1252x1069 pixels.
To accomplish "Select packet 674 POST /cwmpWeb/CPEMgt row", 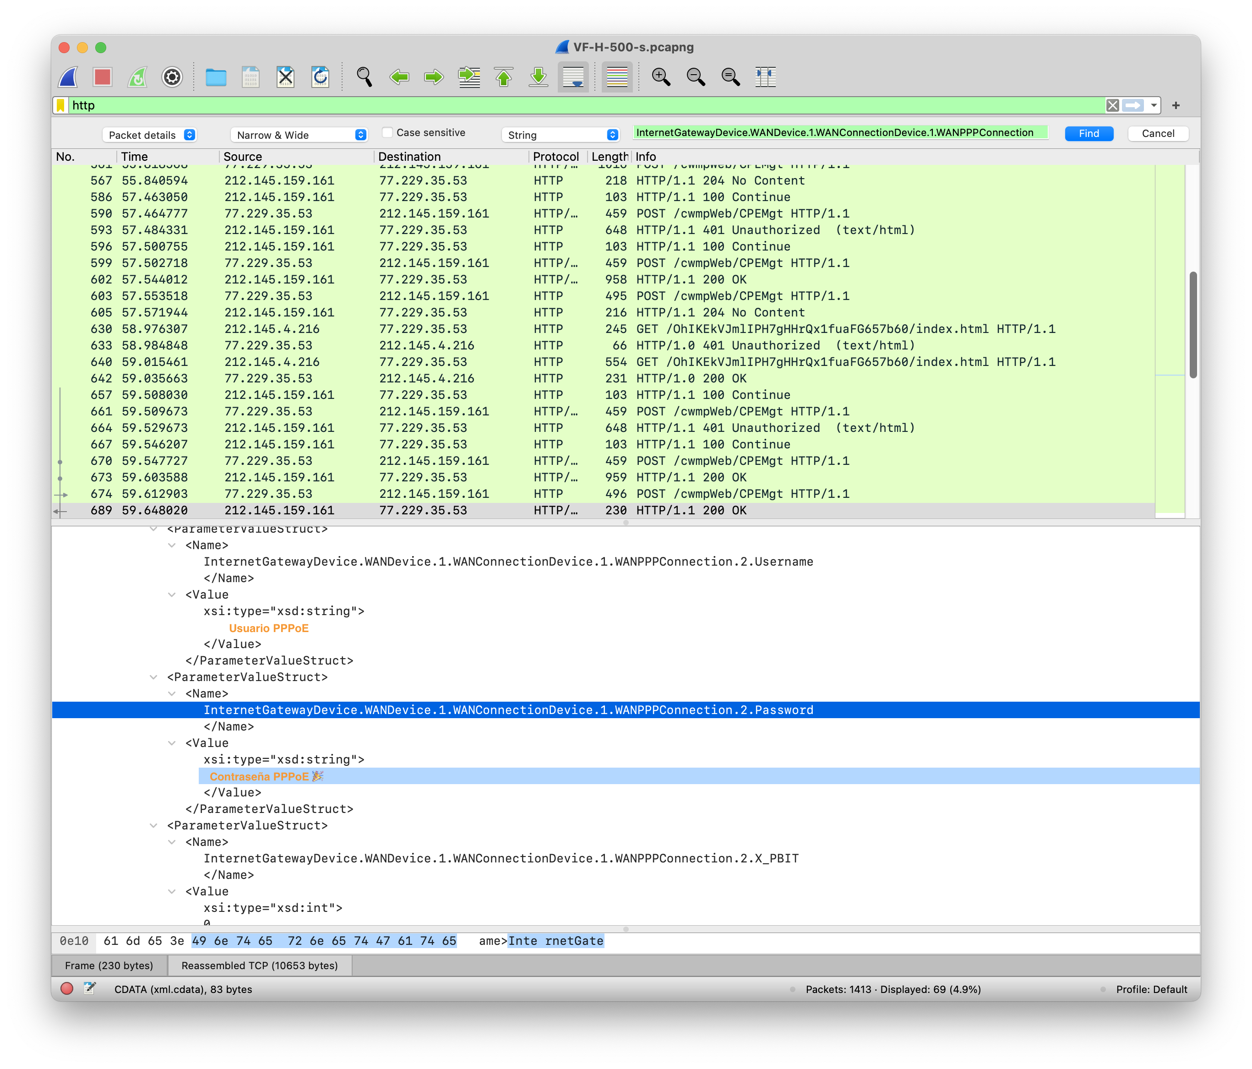I will (603, 494).
